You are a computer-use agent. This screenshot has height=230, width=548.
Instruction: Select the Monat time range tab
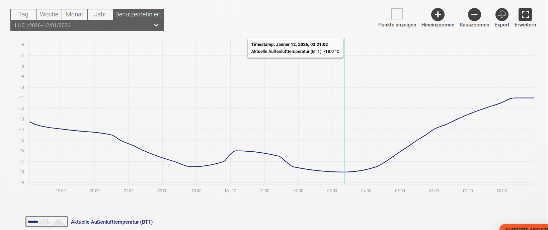(x=75, y=14)
